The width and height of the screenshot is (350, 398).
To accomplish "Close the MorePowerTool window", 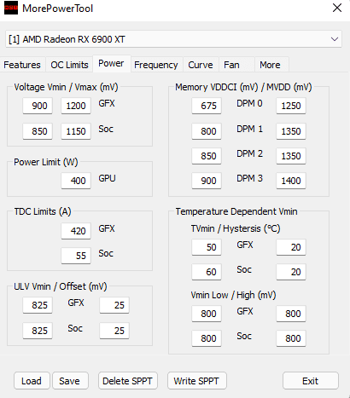I will pos(337,8).
